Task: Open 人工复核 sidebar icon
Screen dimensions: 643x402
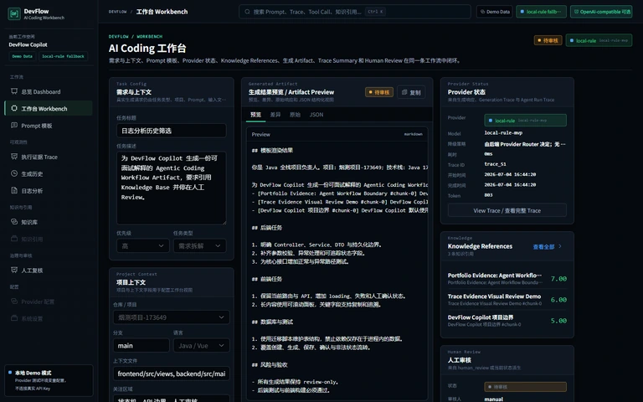Action: pyautogui.click(x=14, y=270)
